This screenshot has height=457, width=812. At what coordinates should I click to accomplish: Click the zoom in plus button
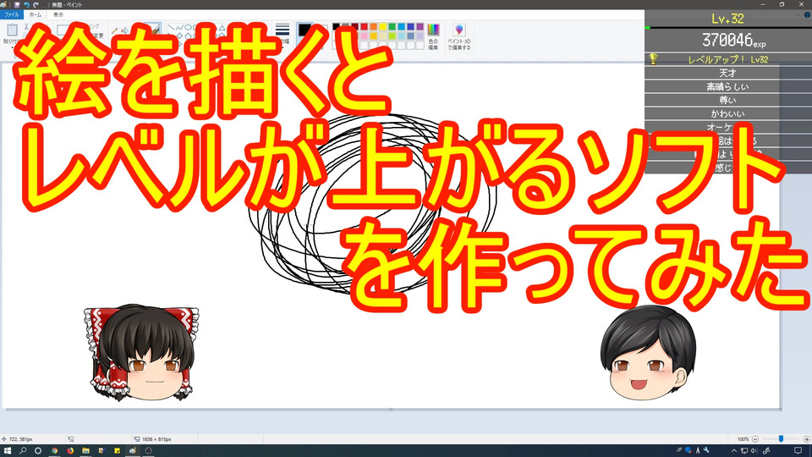coord(806,439)
